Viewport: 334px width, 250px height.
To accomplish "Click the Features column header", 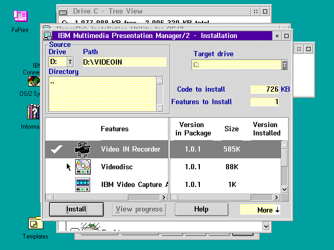I will click(x=115, y=129).
